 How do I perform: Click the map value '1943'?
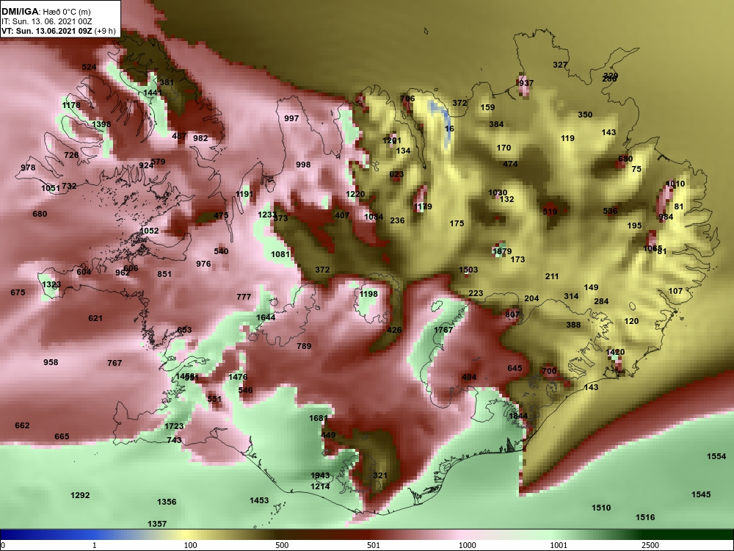pyautogui.click(x=320, y=475)
